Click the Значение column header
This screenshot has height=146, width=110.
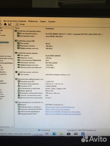(50, 29)
